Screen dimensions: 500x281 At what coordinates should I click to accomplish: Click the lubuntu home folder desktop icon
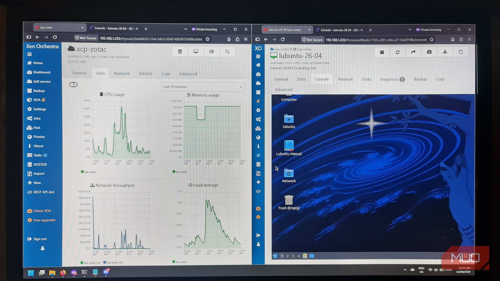(x=289, y=121)
